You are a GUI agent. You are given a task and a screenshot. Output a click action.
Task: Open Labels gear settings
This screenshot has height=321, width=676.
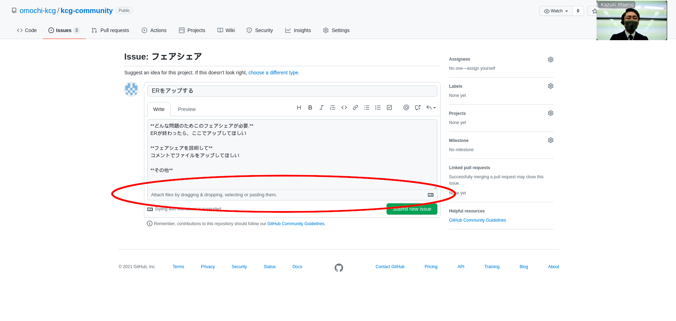pyautogui.click(x=551, y=86)
